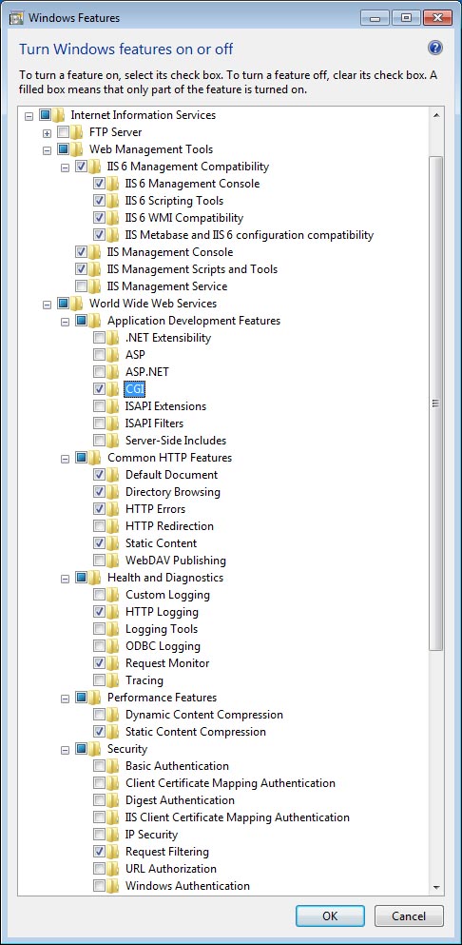This screenshot has width=462, height=945.
Task: Collapse the Security node
Action: [65, 749]
